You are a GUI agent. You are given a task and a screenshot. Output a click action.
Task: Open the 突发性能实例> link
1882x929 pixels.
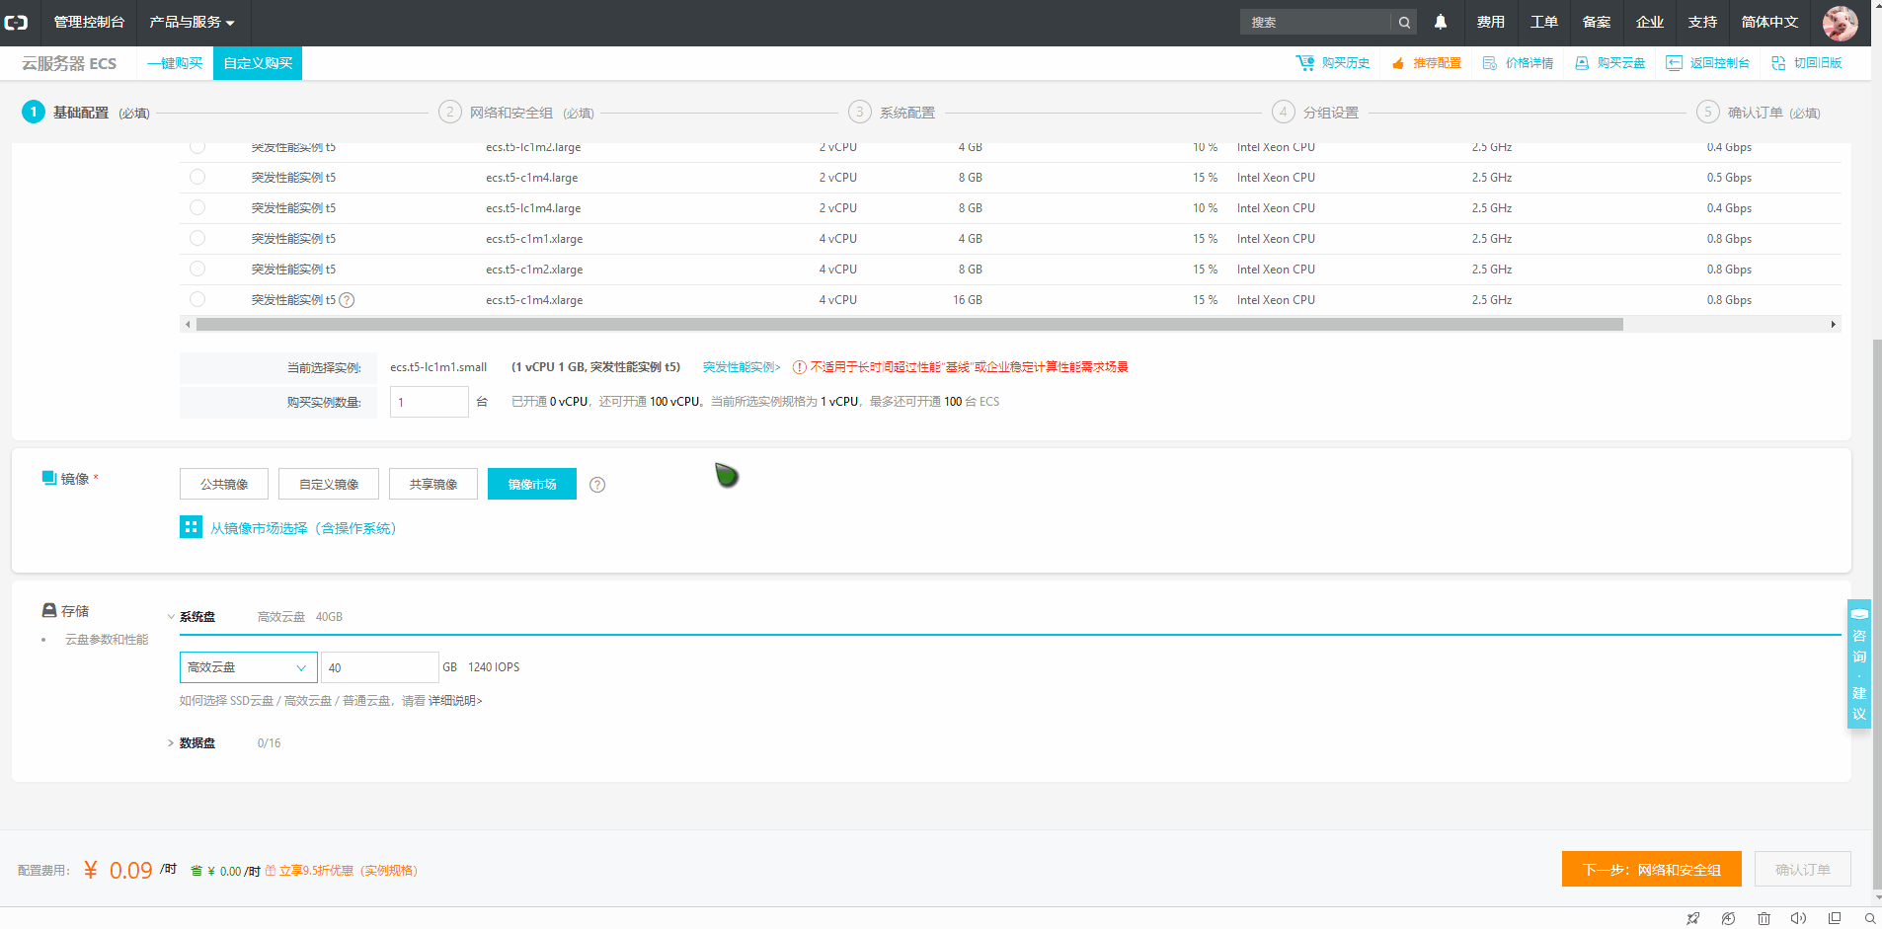click(x=742, y=367)
